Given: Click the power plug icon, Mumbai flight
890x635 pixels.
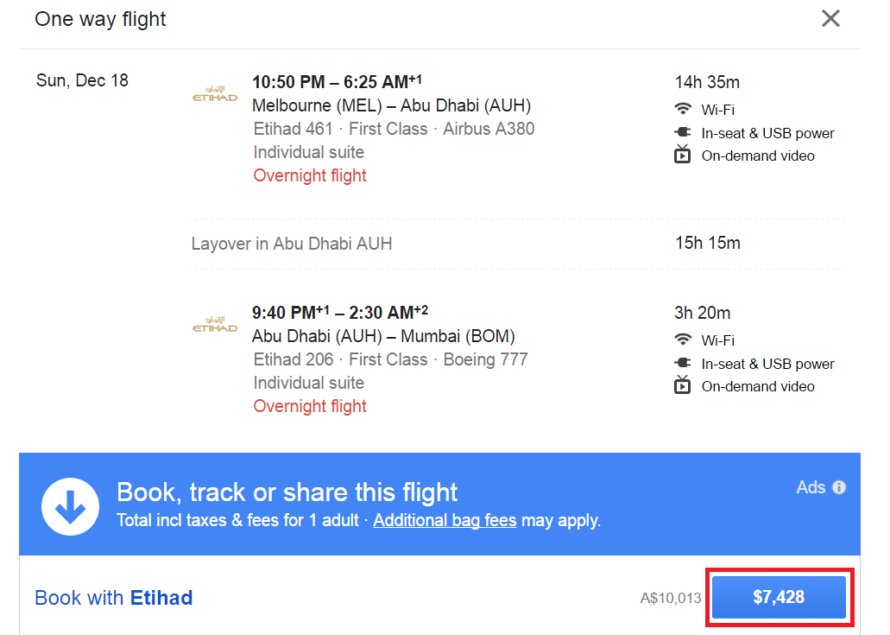Looking at the screenshot, I should (682, 363).
